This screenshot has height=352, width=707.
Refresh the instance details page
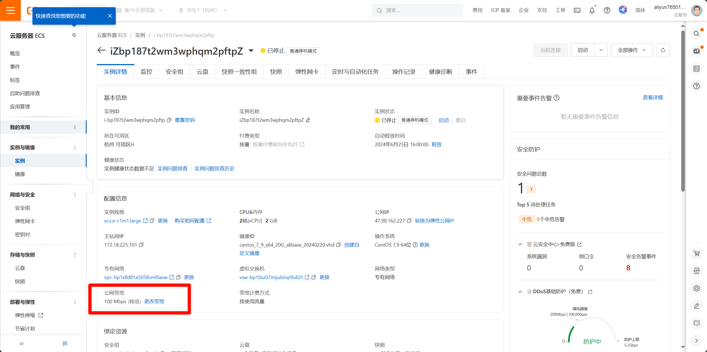tap(663, 50)
